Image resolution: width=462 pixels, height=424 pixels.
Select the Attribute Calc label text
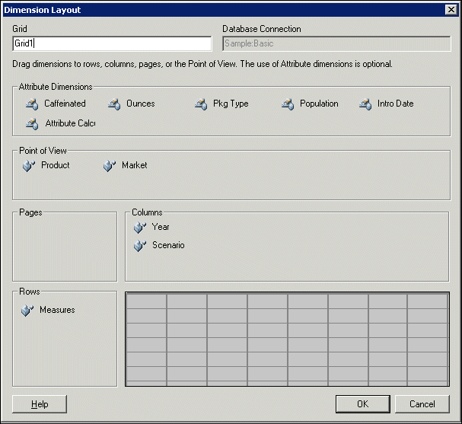71,123
